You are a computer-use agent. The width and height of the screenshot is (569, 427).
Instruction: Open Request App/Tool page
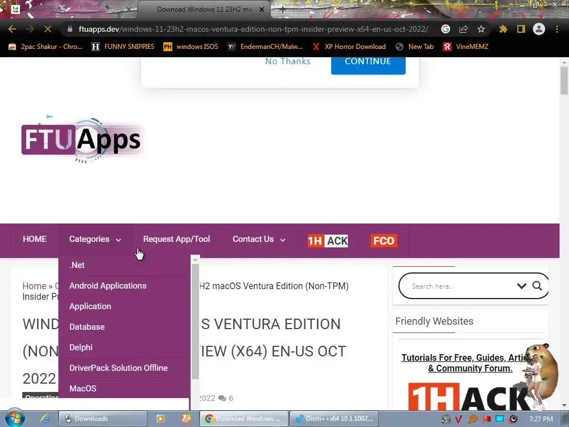(x=177, y=239)
